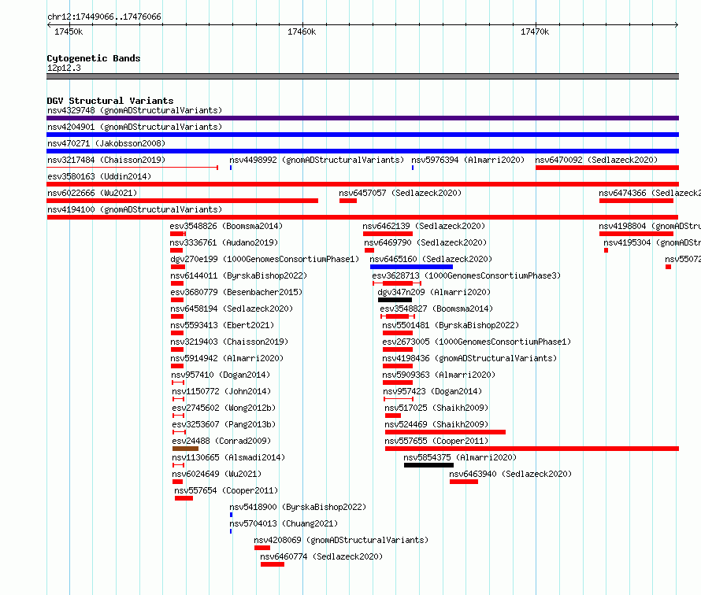Open nsv4498992 gnomADStructuralVariants entry
The image size is (701, 595).
[317, 160]
